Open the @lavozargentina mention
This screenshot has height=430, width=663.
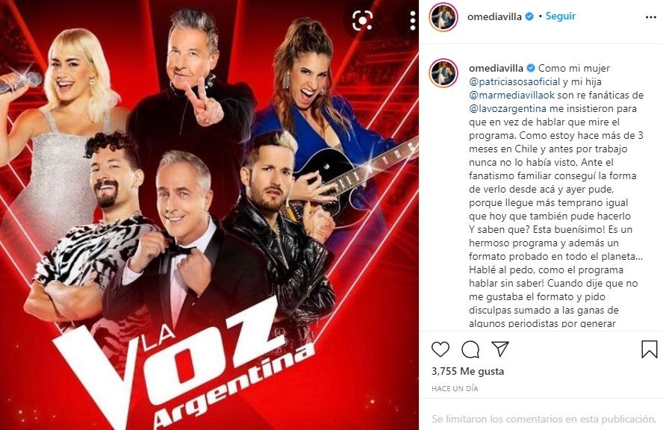pyautogui.click(x=508, y=109)
